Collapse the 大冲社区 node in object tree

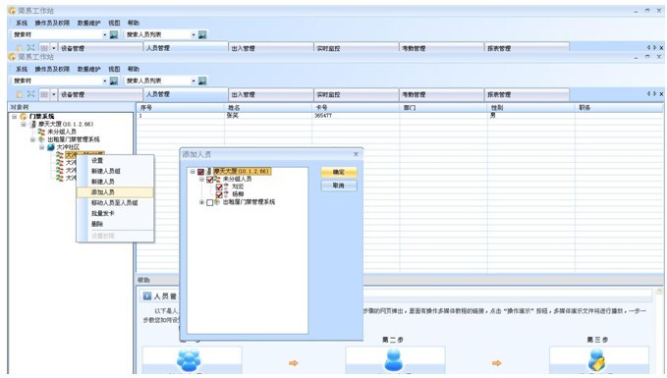click(x=41, y=147)
